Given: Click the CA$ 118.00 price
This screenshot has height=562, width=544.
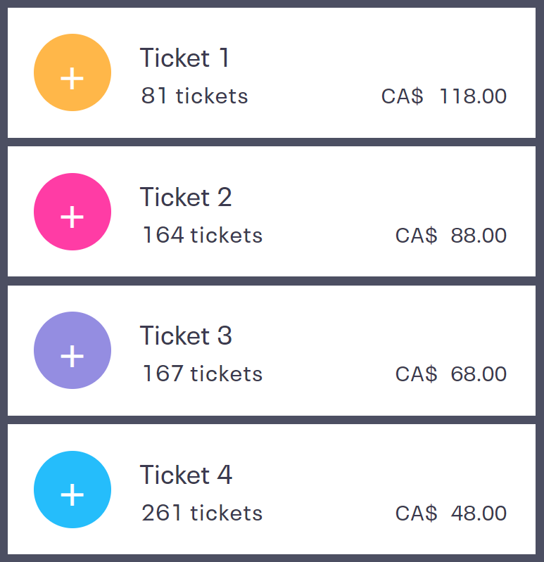Looking at the screenshot, I should 443,96.
